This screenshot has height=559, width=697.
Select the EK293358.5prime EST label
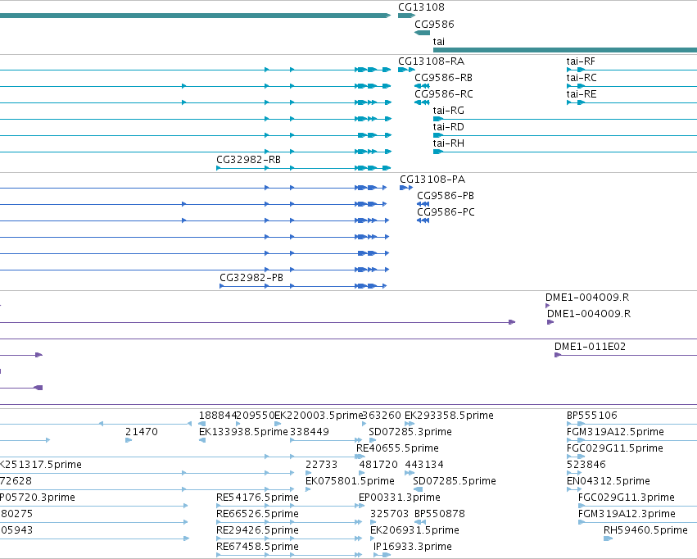tap(449, 416)
